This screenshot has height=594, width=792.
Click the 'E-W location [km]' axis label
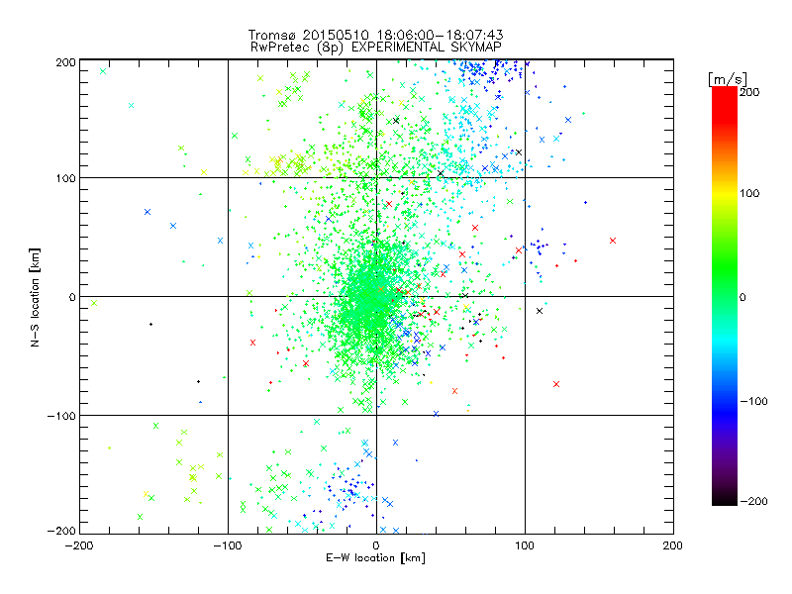(375, 558)
